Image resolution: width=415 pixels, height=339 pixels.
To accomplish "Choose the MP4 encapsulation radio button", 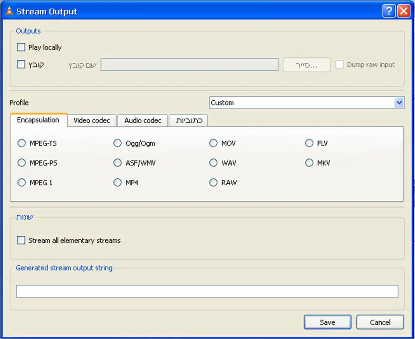I will coord(117,183).
